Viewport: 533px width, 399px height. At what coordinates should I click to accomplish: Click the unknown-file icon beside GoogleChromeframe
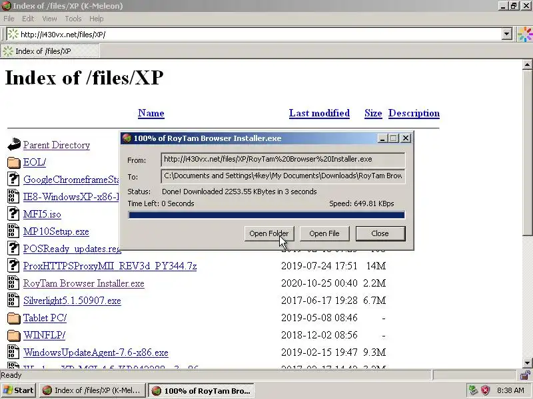point(13,179)
